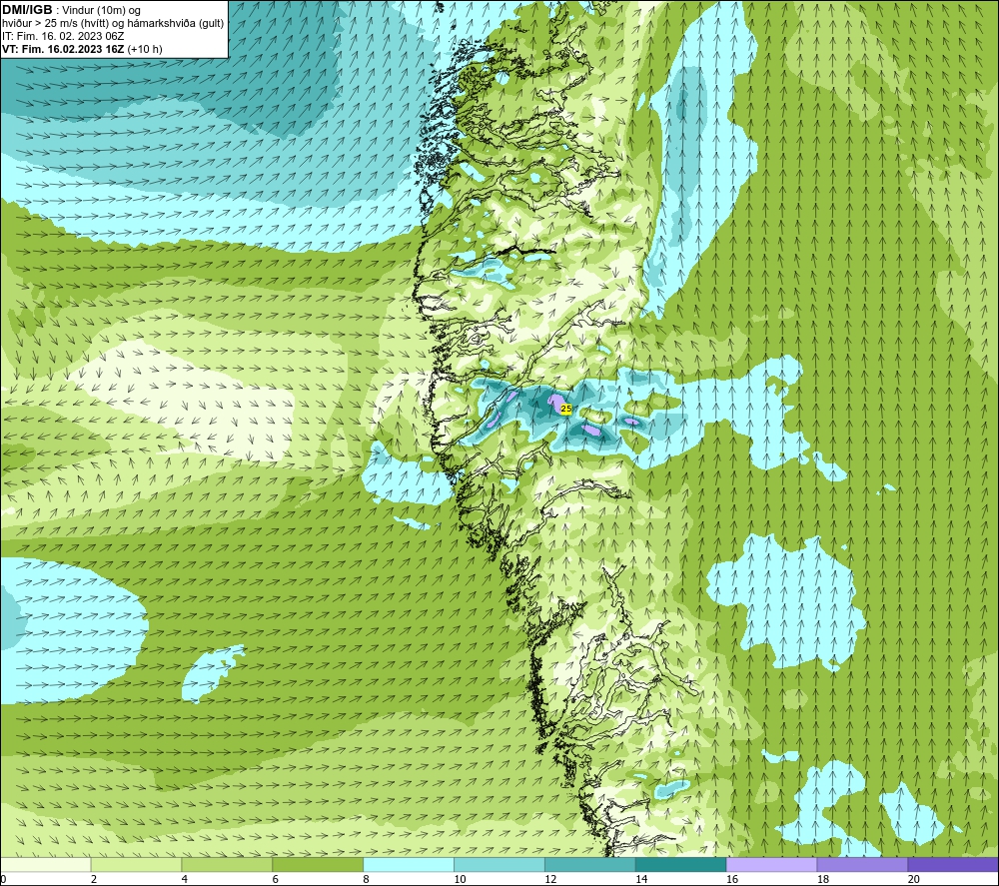Click the 20+ m/s dark purple swatch
Image resolution: width=999 pixels, height=886 pixels.
[952, 864]
